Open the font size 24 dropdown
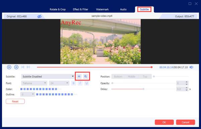The width and height of the screenshot is (201, 129). click(x=59, y=83)
